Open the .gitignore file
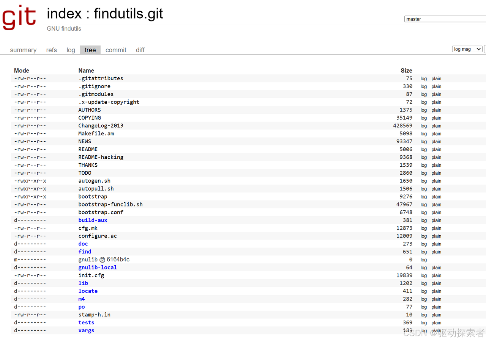This screenshot has height=341, width=486. click(95, 86)
